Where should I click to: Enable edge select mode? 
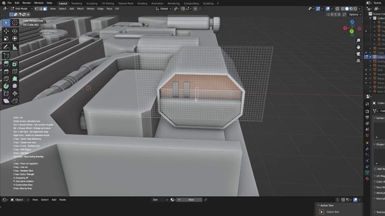(41, 8)
